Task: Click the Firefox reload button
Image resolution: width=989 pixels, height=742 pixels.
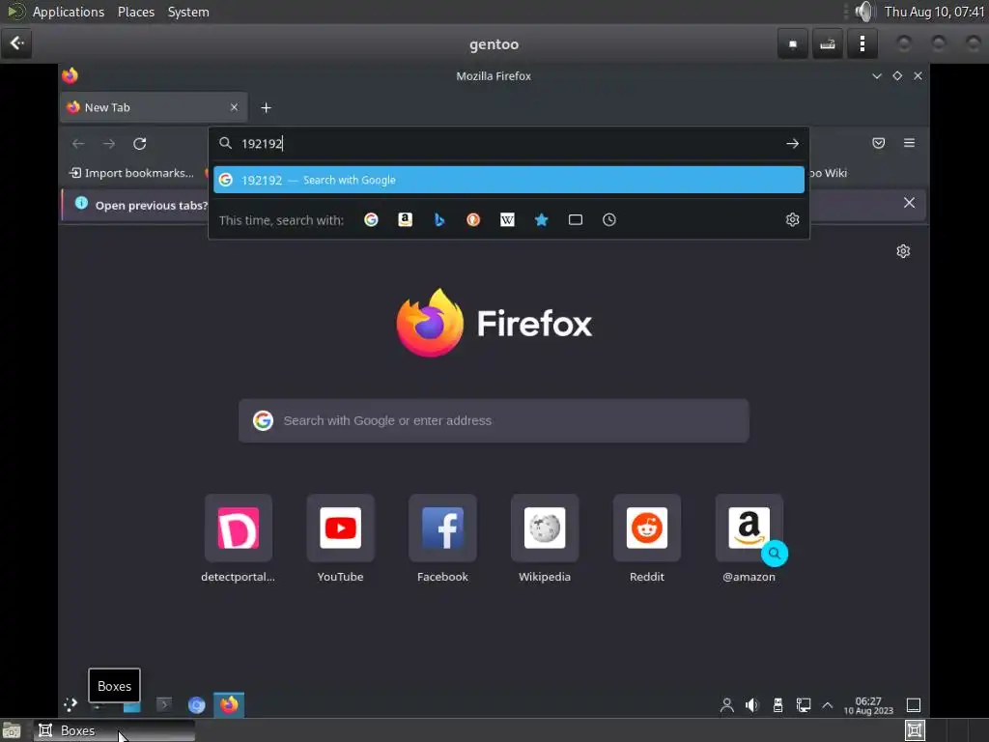Action: [x=139, y=144]
